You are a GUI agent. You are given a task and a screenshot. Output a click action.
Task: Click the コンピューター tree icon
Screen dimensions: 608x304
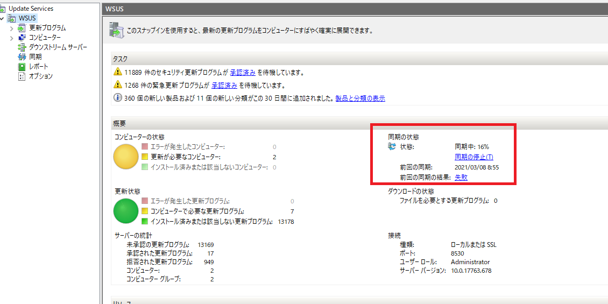[x=22, y=38]
